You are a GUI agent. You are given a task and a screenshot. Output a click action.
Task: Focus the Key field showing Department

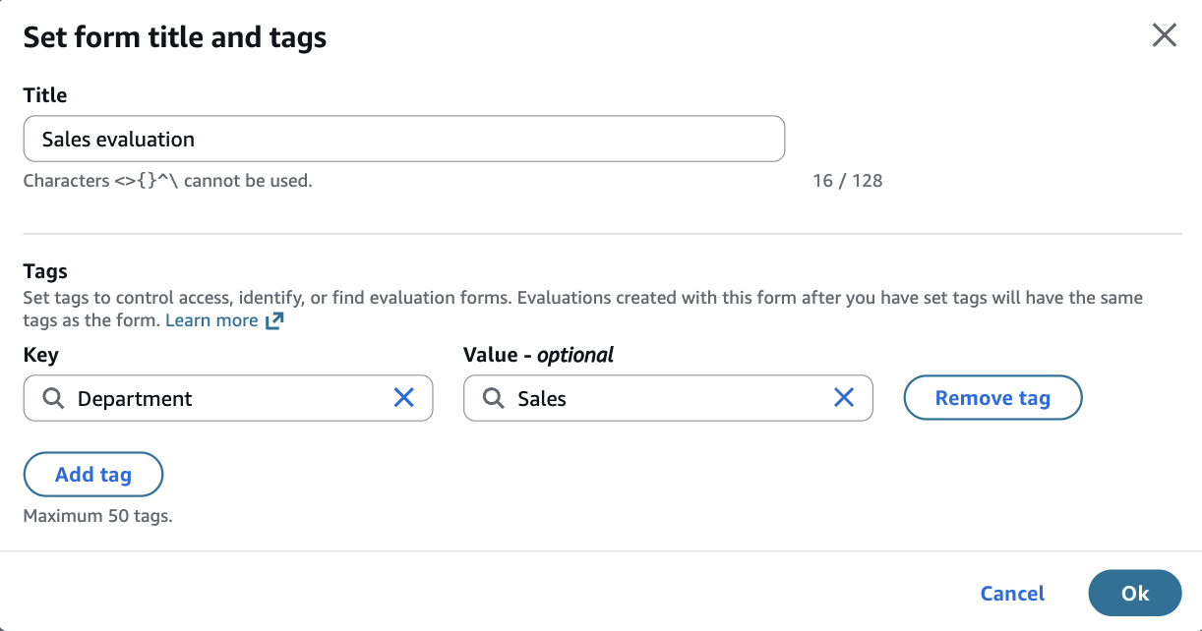point(226,398)
